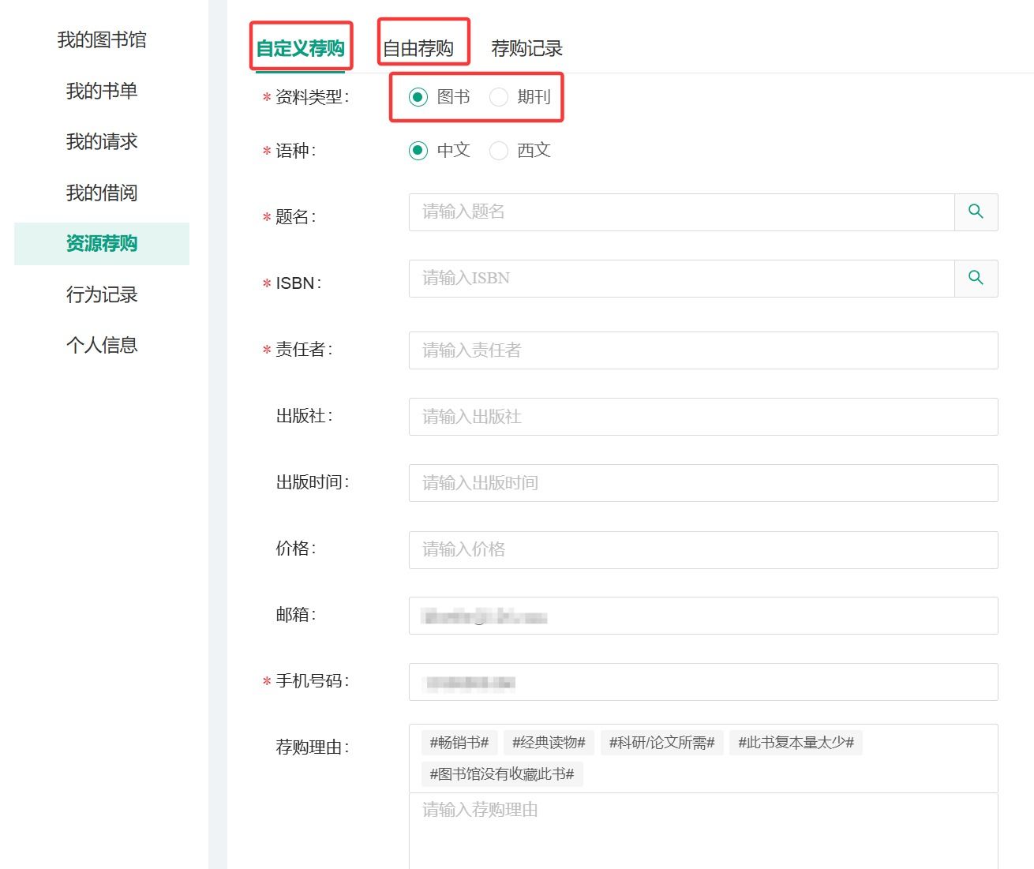Select the 期刊 material type option
Screen dimensions: 1034x869
click(499, 97)
